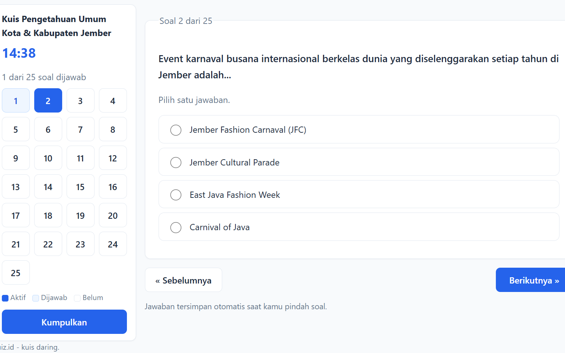Click the 14:38 countdown timer

[x=19, y=53]
